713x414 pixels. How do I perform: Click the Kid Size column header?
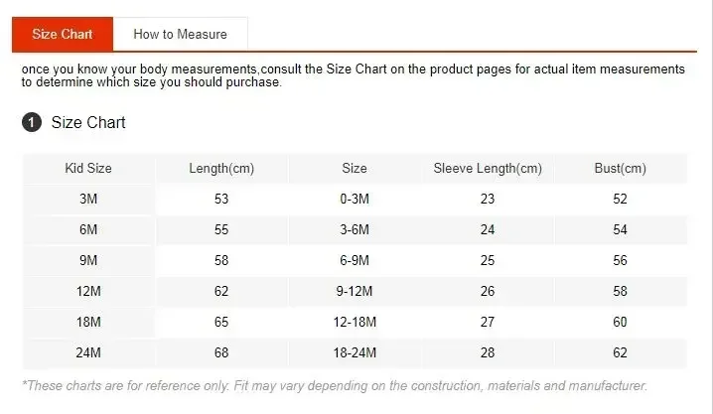[x=88, y=169]
